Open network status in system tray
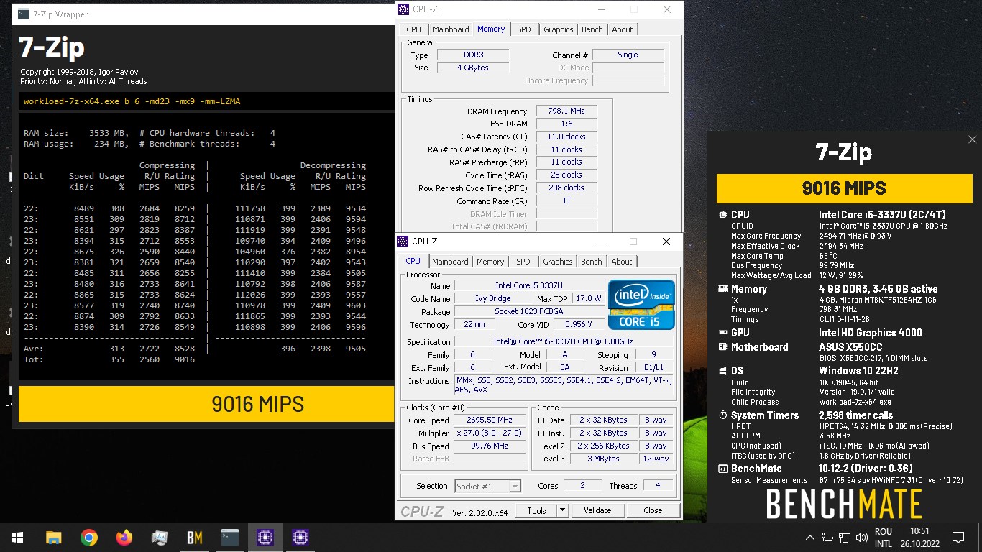This screenshot has height=552, width=982. [x=843, y=538]
